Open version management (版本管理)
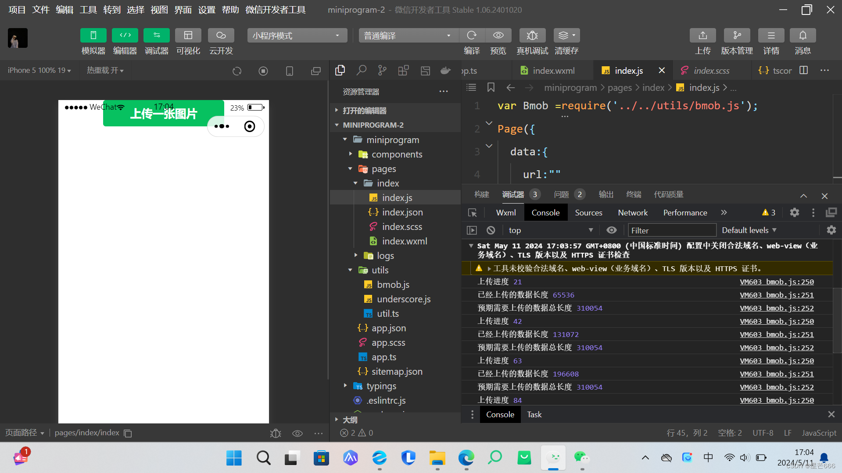This screenshot has height=473, width=842. coord(737,36)
